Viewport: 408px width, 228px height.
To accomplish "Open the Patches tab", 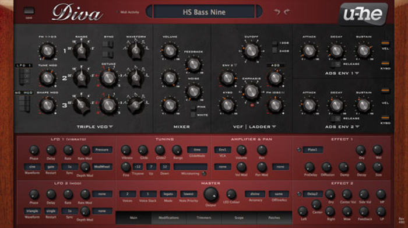I will coord(274,218).
